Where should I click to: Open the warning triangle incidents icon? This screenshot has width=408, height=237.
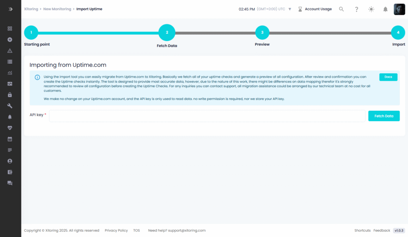(10, 51)
